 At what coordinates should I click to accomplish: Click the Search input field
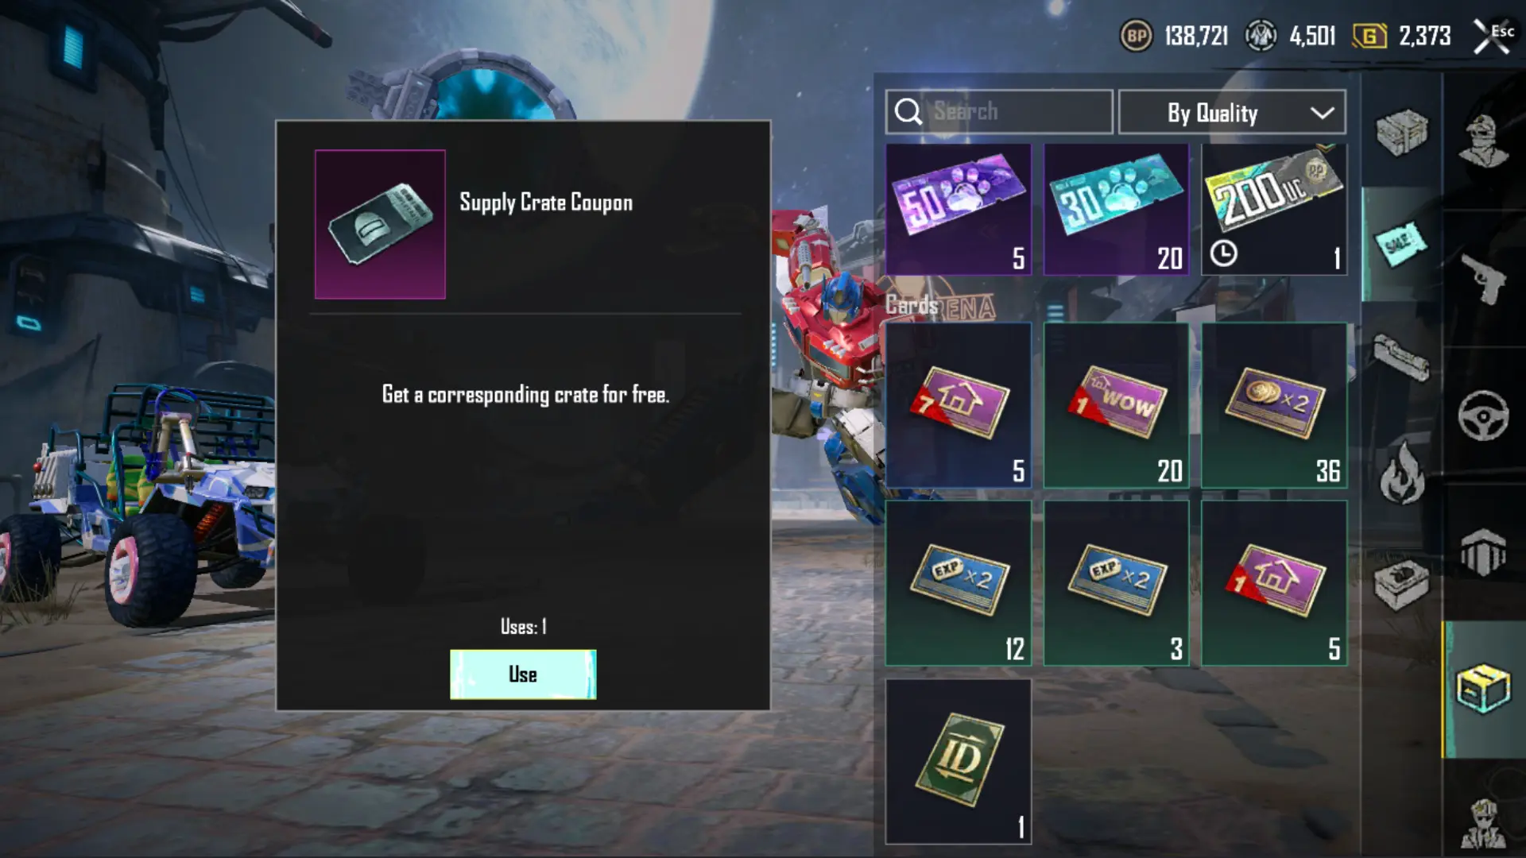[x=999, y=112]
